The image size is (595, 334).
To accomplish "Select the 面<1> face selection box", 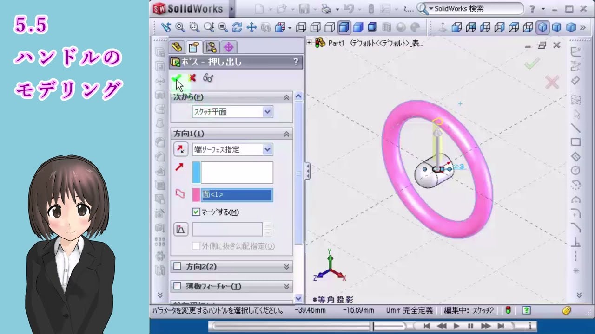I will [x=237, y=195].
